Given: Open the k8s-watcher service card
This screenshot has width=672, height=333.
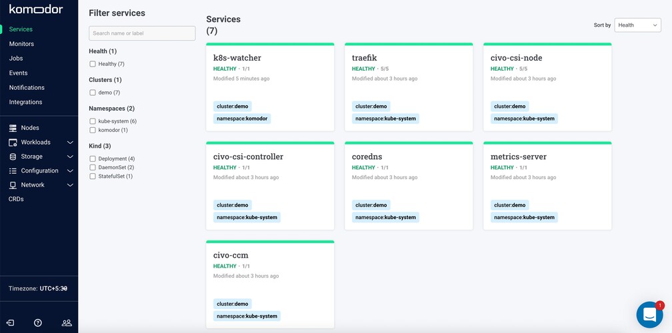Looking at the screenshot, I should [x=270, y=87].
